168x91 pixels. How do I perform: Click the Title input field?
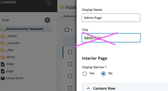(x=111, y=38)
